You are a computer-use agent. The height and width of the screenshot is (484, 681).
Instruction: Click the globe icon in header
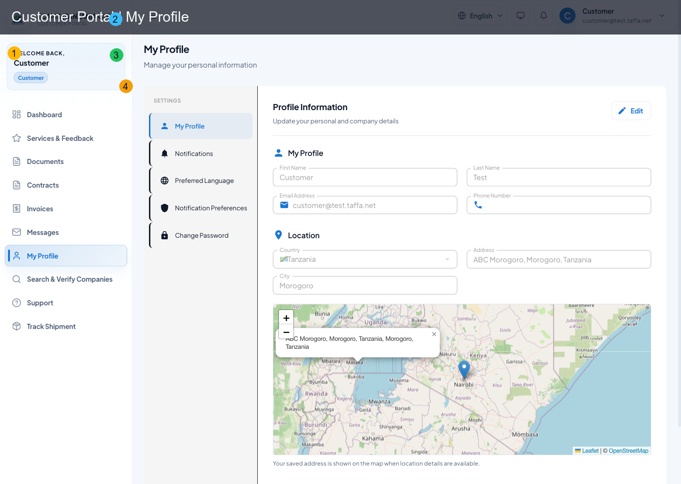[462, 16]
